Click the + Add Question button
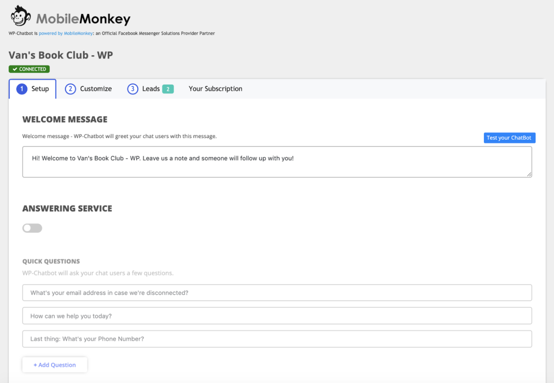The width and height of the screenshot is (554, 383). [x=55, y=365]
